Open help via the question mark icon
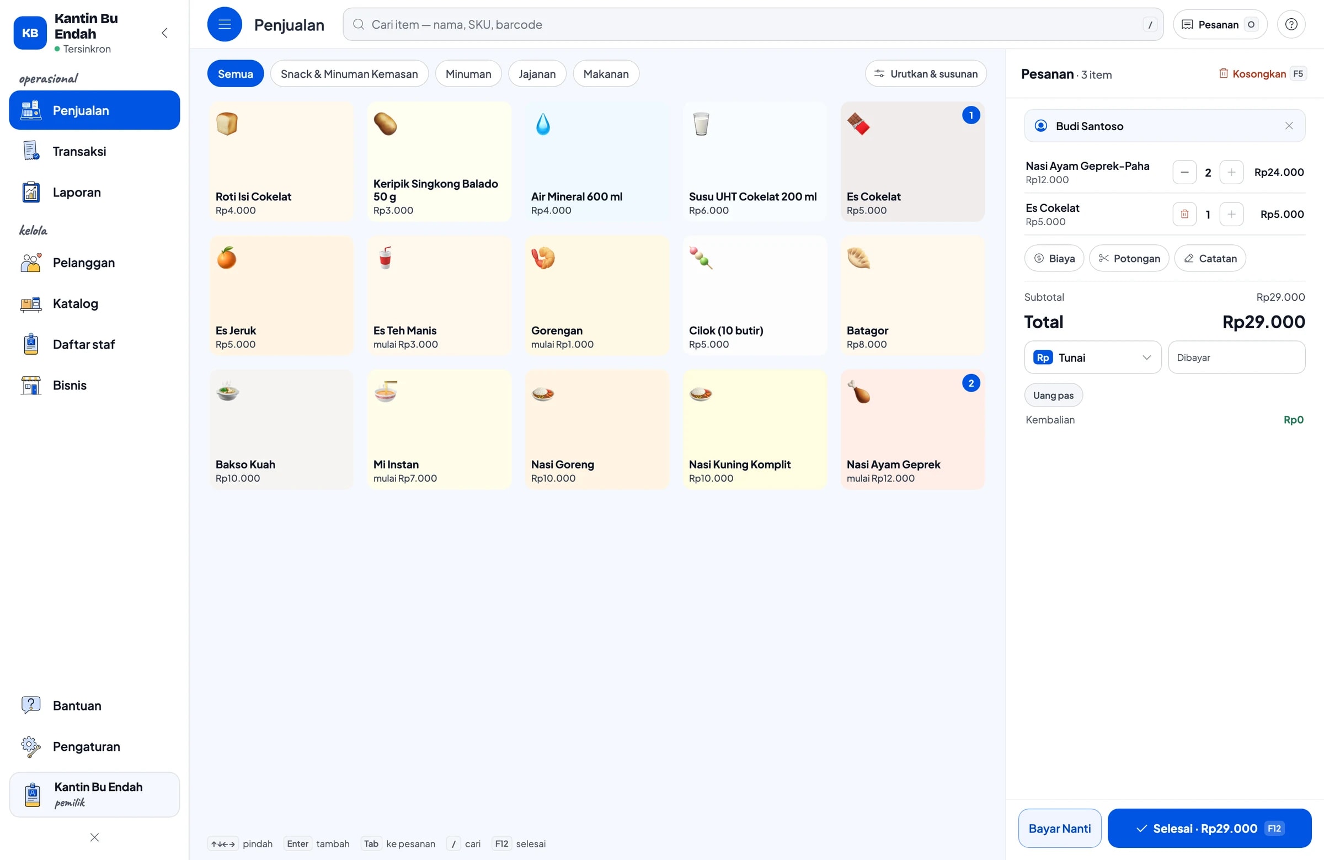1324x860 pixels. coord(1290,24)
